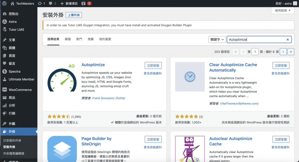Open the updates icon in admin bar
The height and width of the screenshot is (162, 299).
tap(40, 3)
